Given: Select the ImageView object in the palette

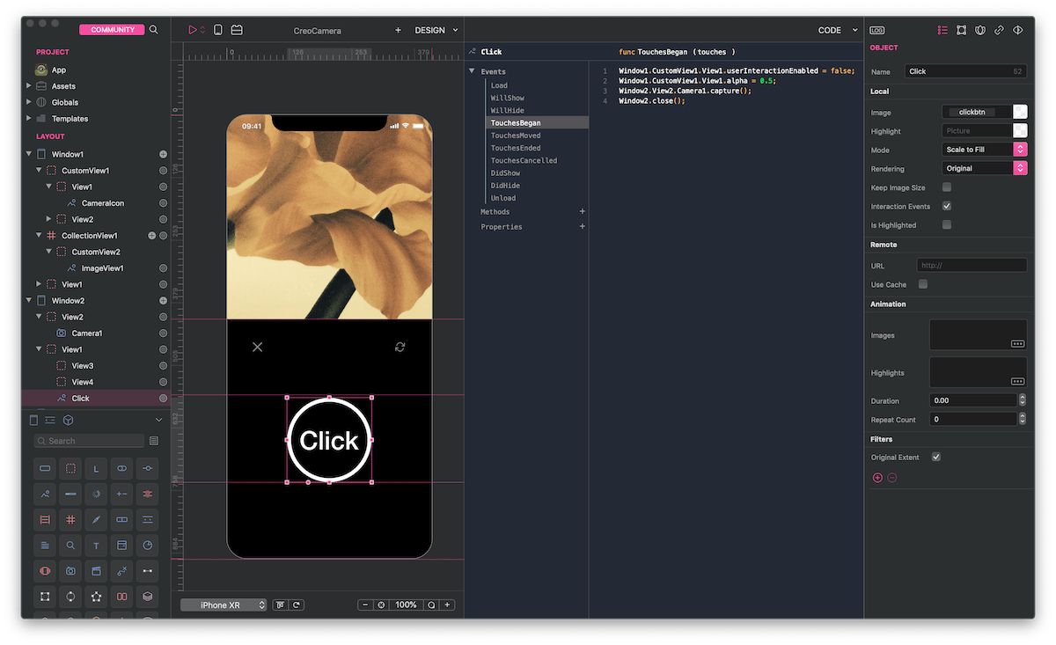Looking at the screenshot, I should tap(45, 494).
